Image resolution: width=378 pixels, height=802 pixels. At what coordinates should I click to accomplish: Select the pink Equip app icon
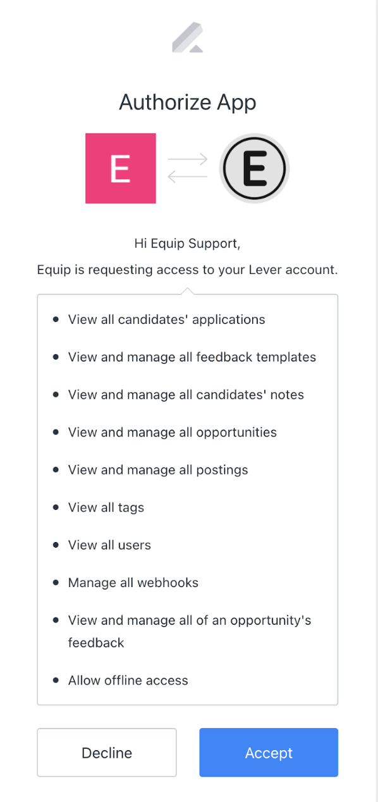coord(120,168)
